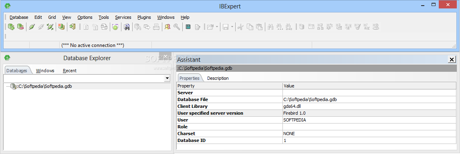
Task: Switch to the Windows tab in Database Explorer
Action: tap(45, 71)
